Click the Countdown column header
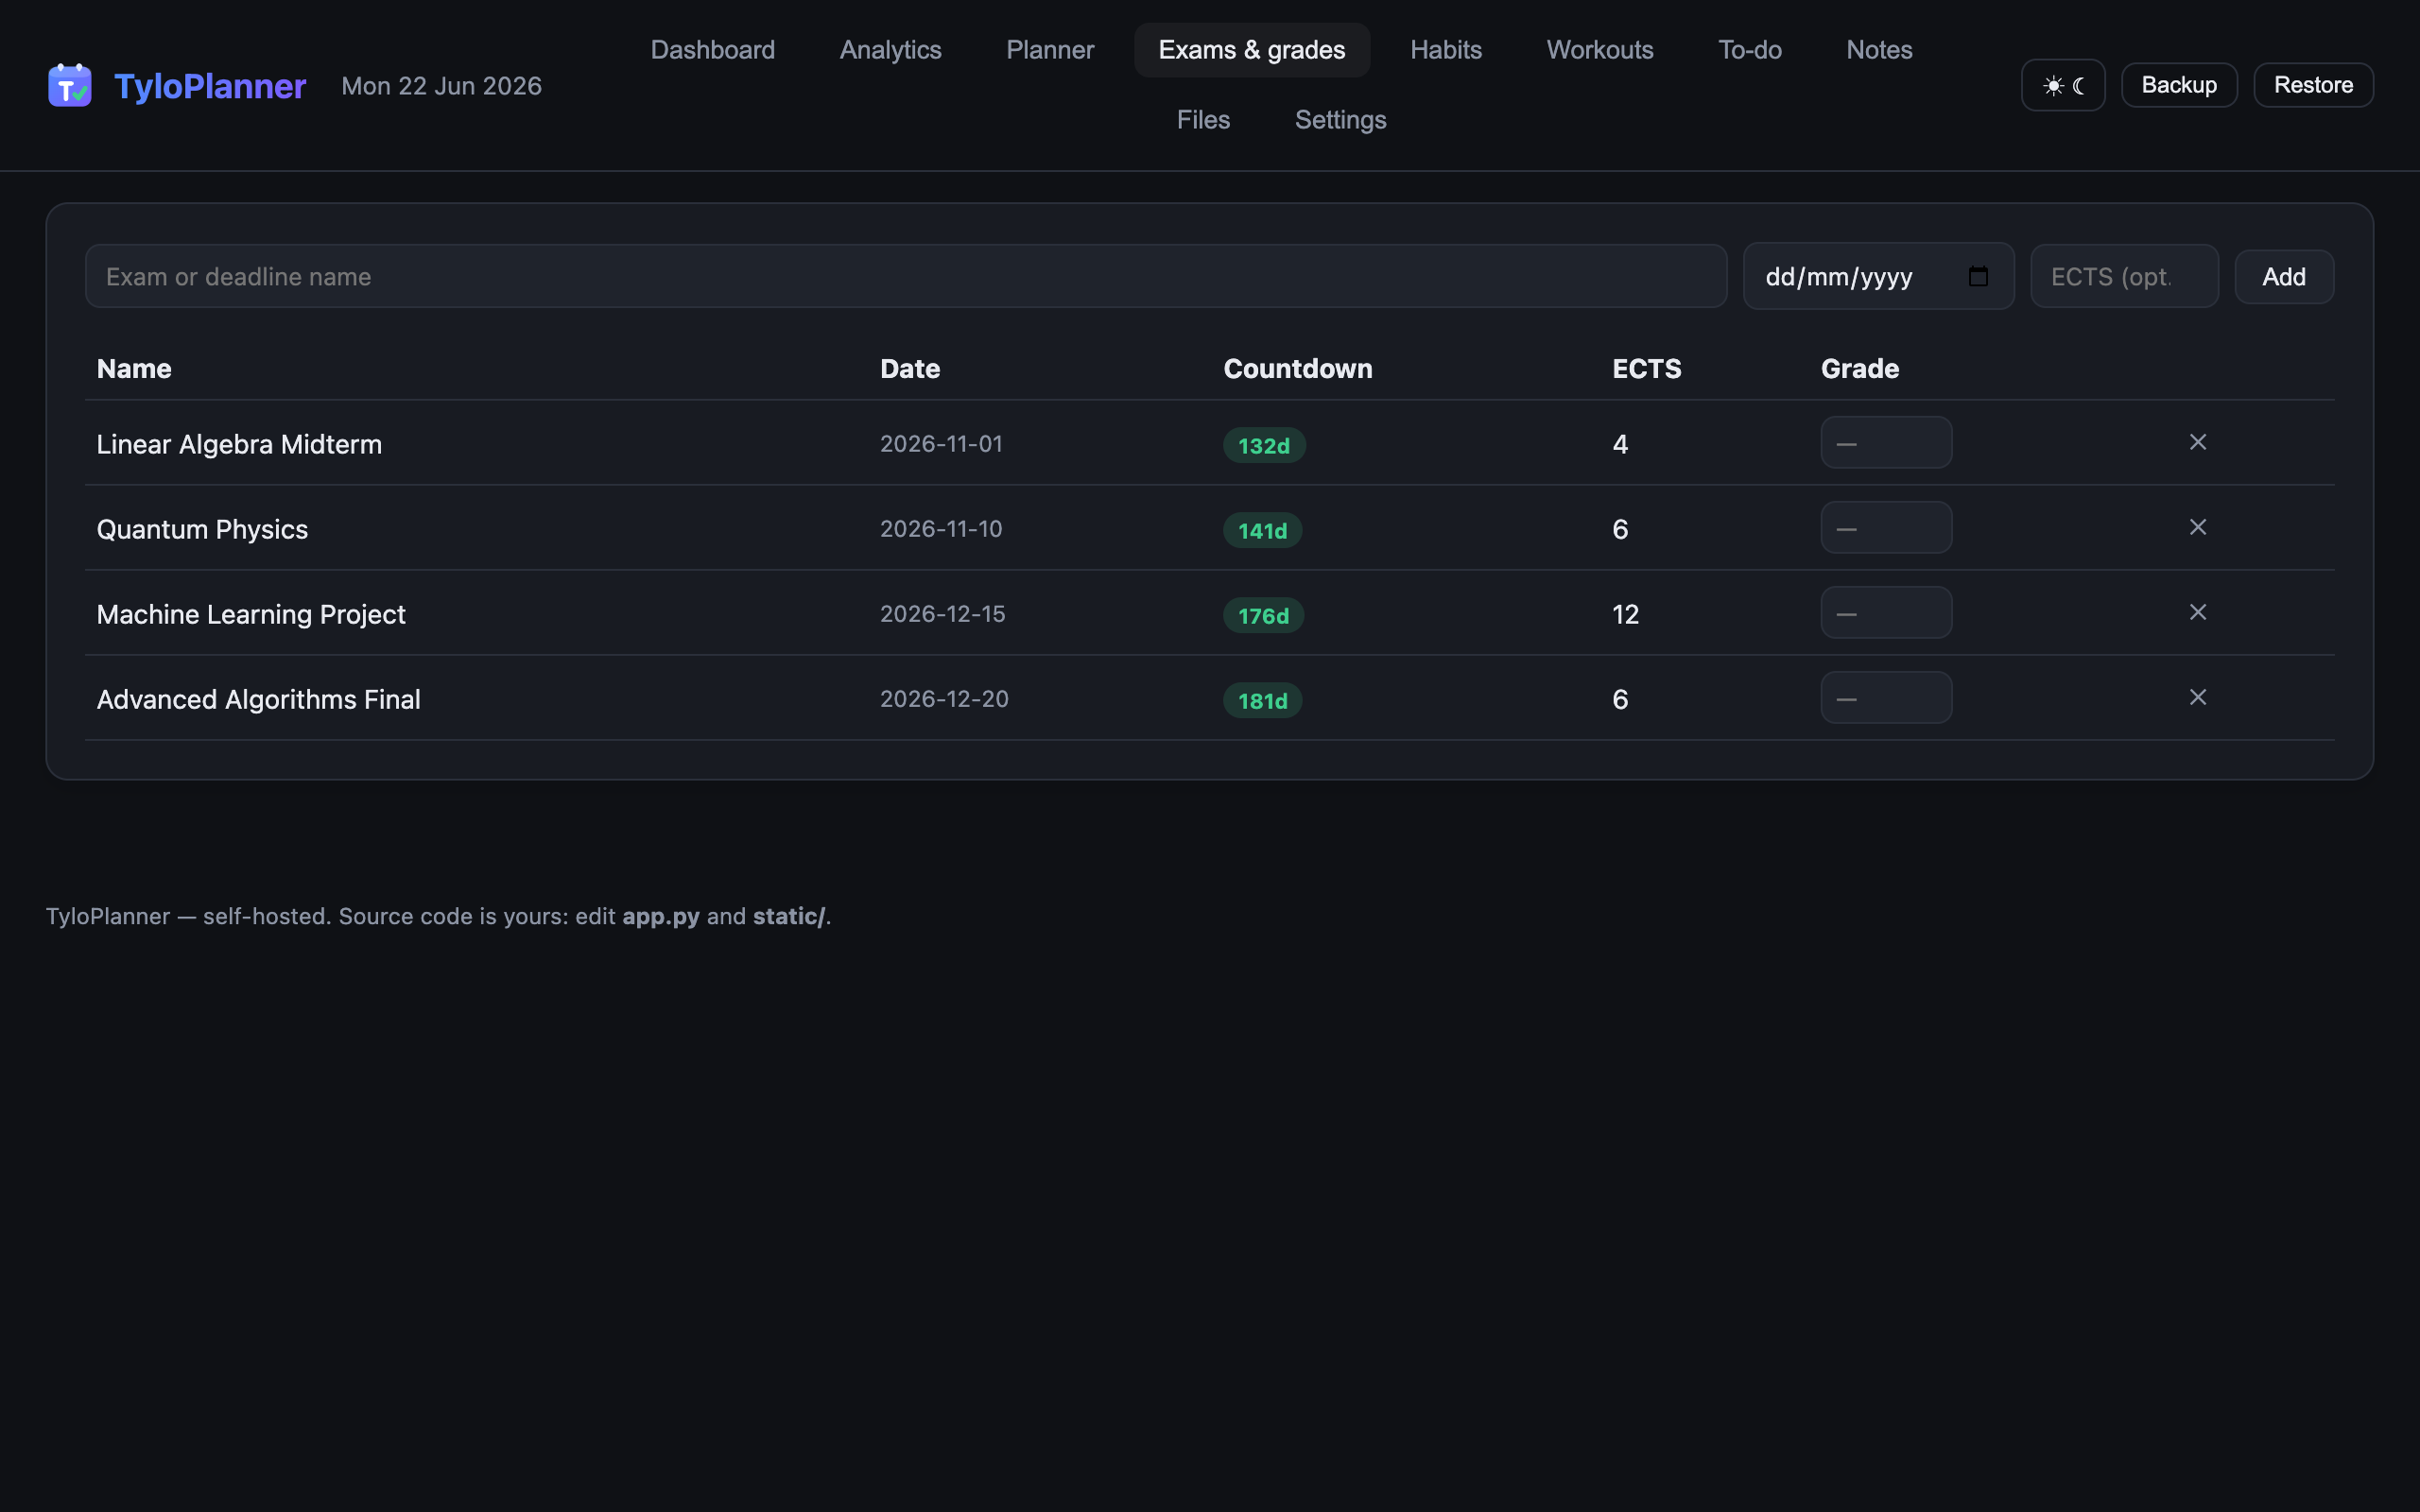 pyautogui.click(x=1297, y=369)
